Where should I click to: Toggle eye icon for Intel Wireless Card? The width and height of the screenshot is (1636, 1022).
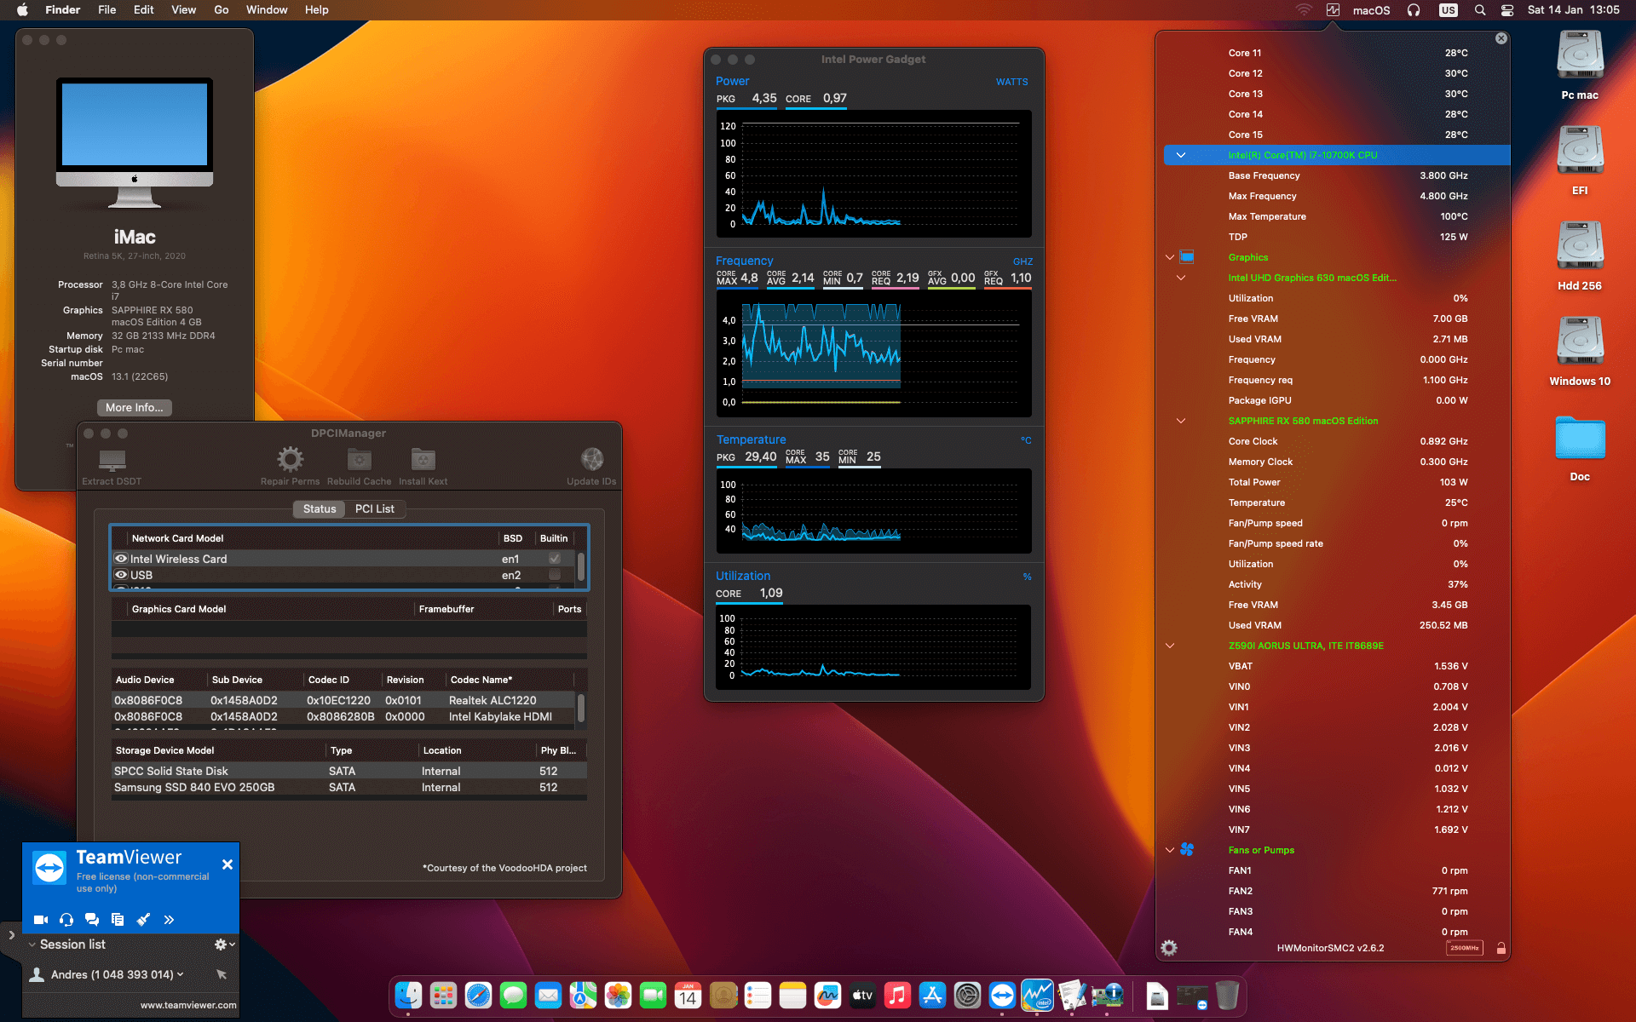121,559
